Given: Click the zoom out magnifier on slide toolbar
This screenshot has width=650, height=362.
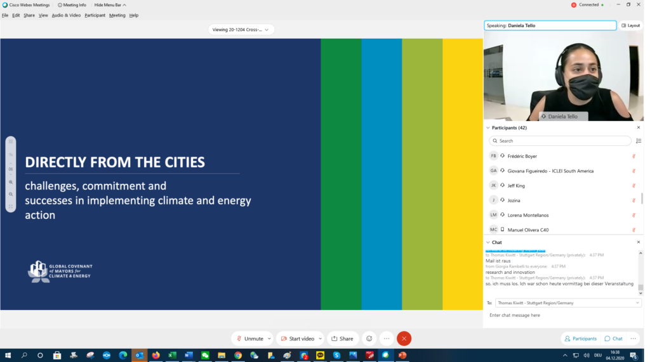Looking at the screenshot, I should tap(11, 194).
